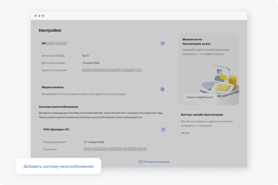Click the Основной ОКВЭД label
The width and height of the screenshot is (278, 185).
click(x=53, y=56)
